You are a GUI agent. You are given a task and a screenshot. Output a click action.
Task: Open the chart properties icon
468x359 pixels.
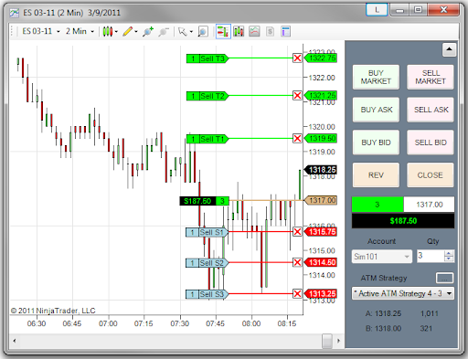[x=286, y=31]
